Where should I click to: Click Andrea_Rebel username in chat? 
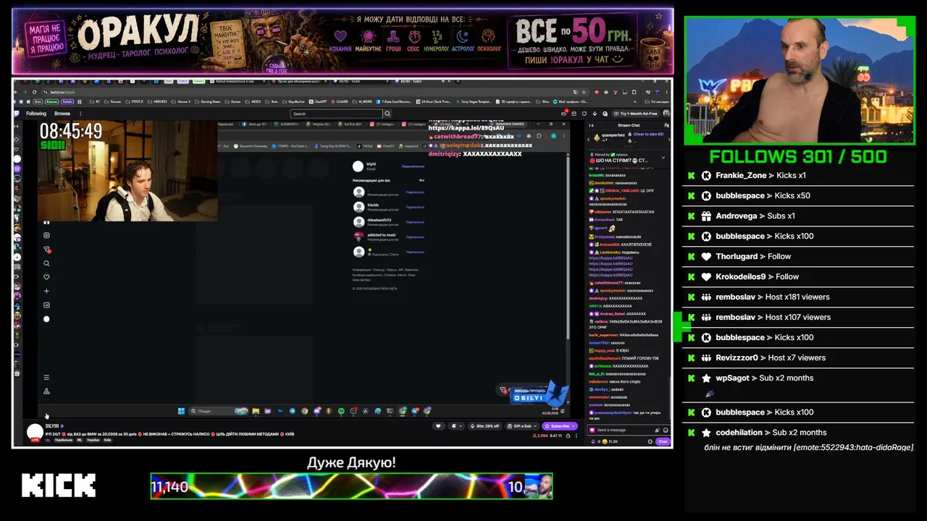pyautogui.click(x=612, y=314)
